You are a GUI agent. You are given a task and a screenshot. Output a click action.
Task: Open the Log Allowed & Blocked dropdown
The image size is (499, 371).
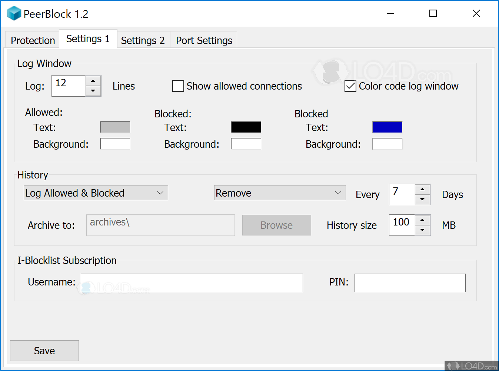click(160, 193)
